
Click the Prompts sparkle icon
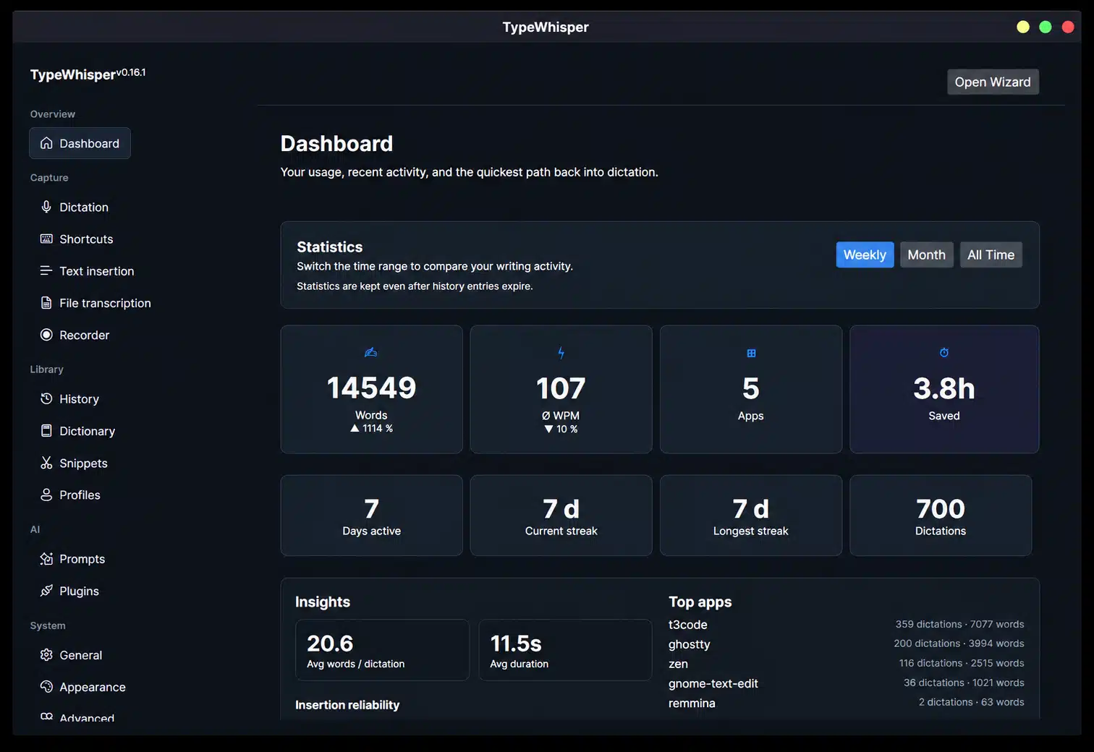coord(46,559)
